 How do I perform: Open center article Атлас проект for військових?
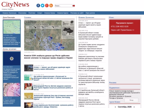pos(52,68)
